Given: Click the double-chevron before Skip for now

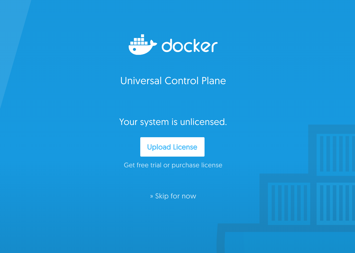Looking at the screenshot, I should (151, 196).
